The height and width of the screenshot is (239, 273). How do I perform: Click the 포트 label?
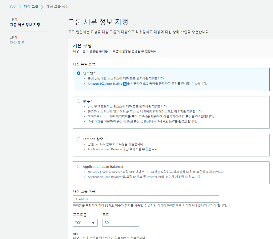point(106,215)
